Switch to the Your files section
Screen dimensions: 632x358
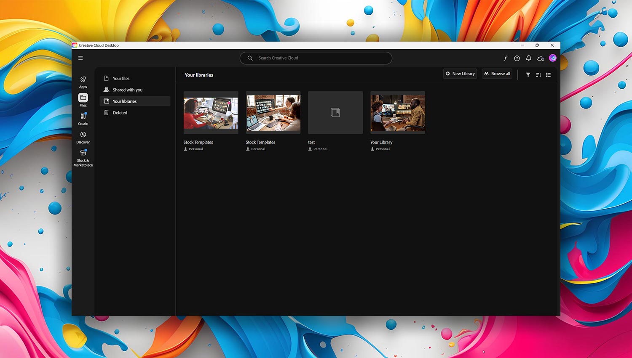point(121,78)
